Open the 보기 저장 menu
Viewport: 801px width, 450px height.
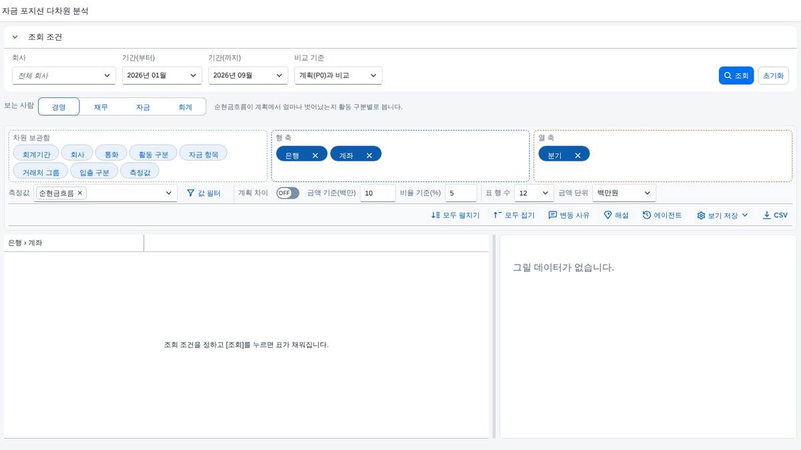[x=722, y=215]
